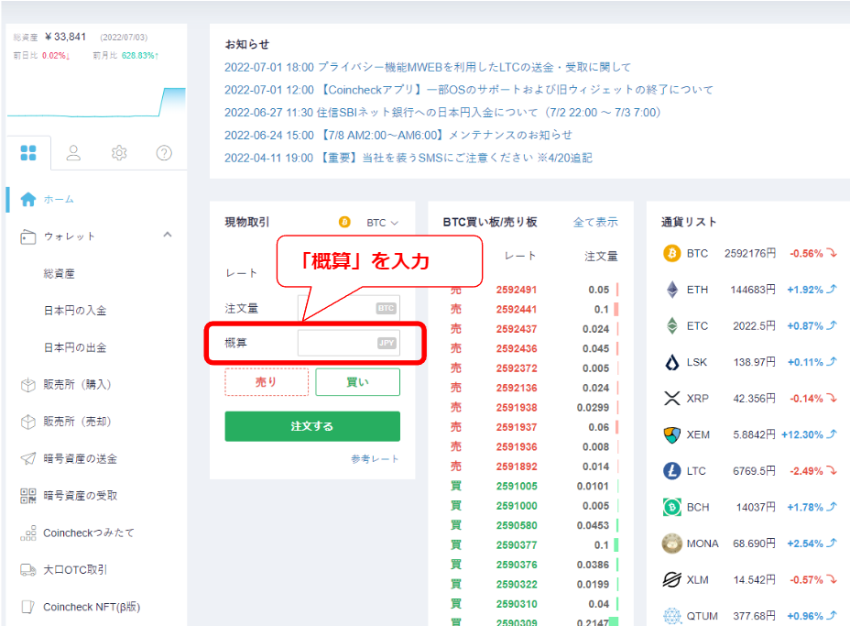Open the 参考レート link

tap(375, 459)
